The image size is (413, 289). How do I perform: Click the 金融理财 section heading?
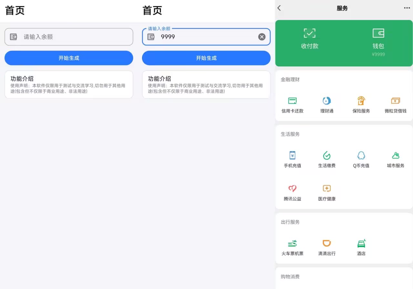pyautogui.click(x=290, y=79)
